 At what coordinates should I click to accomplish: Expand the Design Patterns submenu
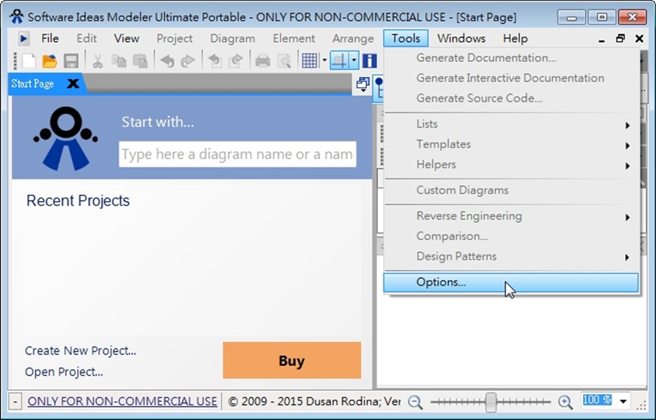(511, 256)
